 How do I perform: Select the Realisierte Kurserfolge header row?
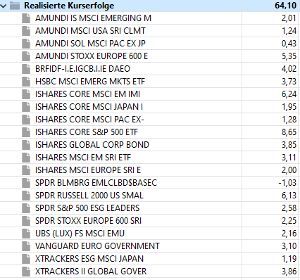(x=150, y=6)
